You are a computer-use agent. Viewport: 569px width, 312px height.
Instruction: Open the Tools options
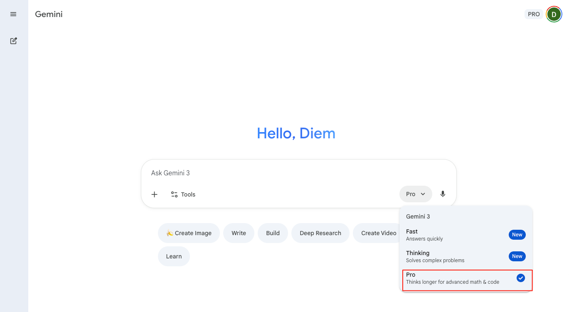click(x=183, y=194)
